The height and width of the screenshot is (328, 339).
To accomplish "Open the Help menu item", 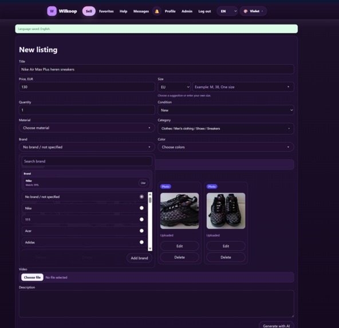I will point(124,11).
